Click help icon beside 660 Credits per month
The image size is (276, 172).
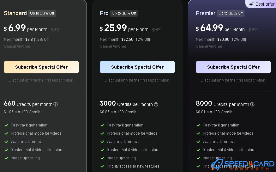[56, 104]
